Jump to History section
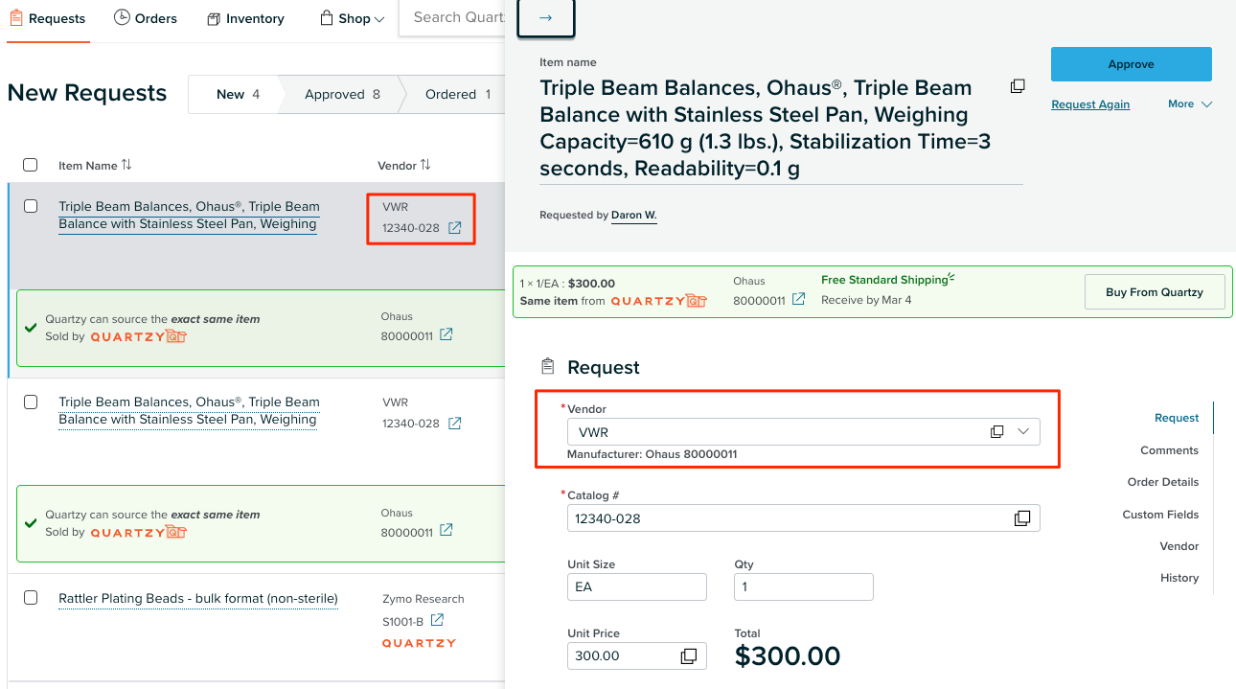This screenshot has height=689, width=1236. (x=1179, y=578)
